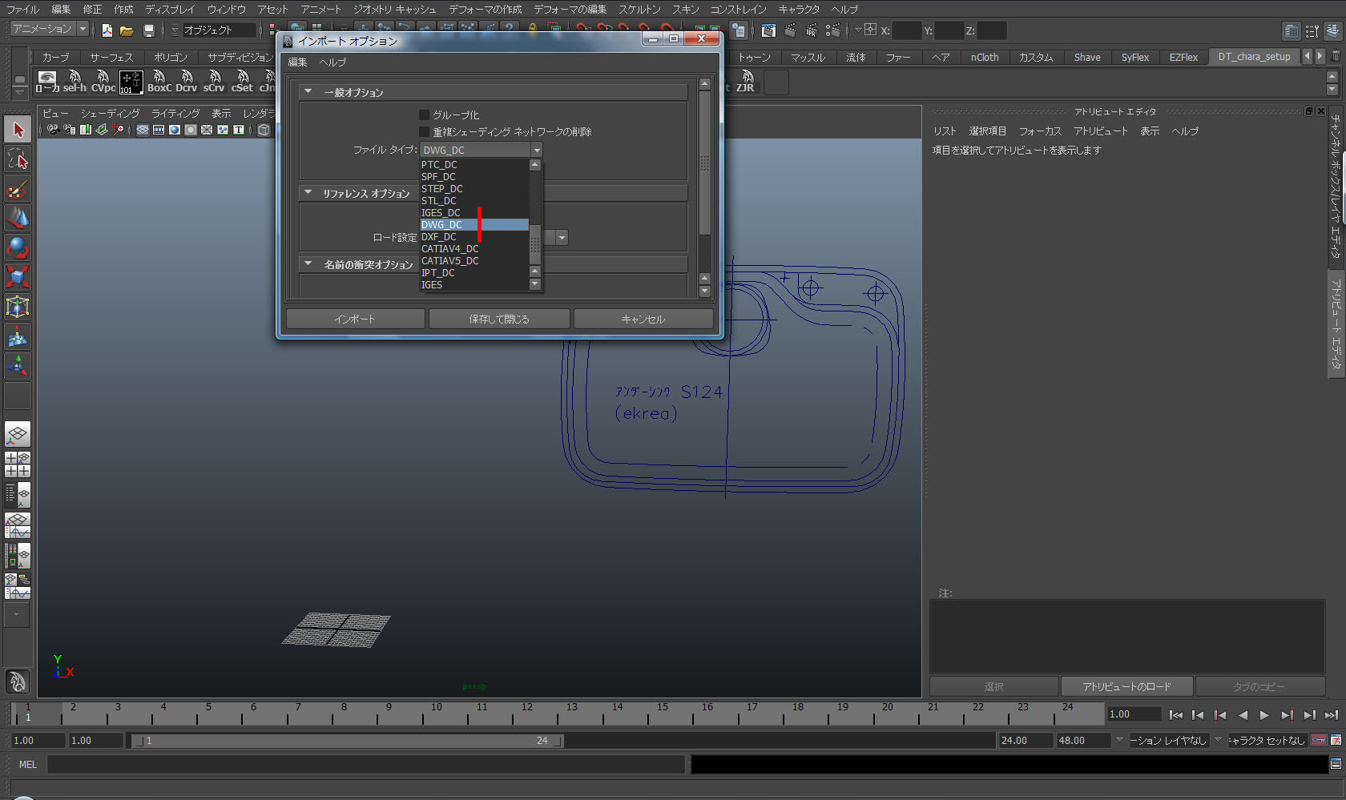The width and height of the screenshot is (1346, 800).
Task: Collapse the リファレンス オプション section
Action: (x=308, y=193)
